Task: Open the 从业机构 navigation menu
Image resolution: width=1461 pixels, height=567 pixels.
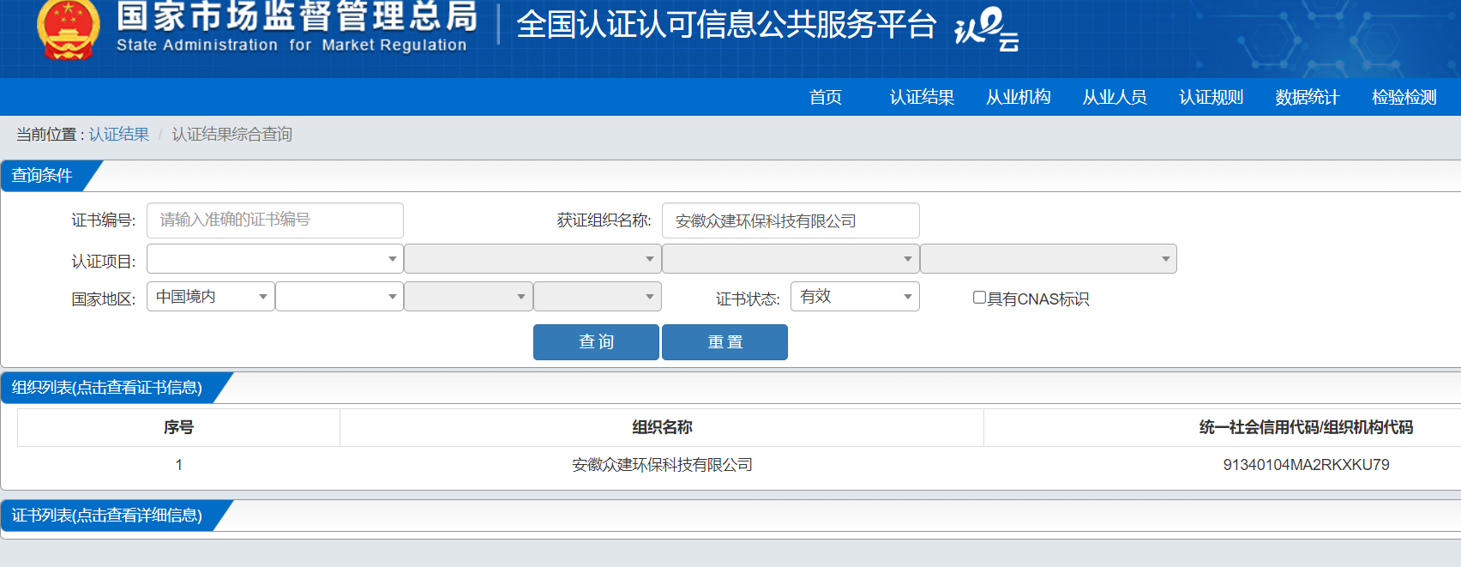Action: [1019, 97]
